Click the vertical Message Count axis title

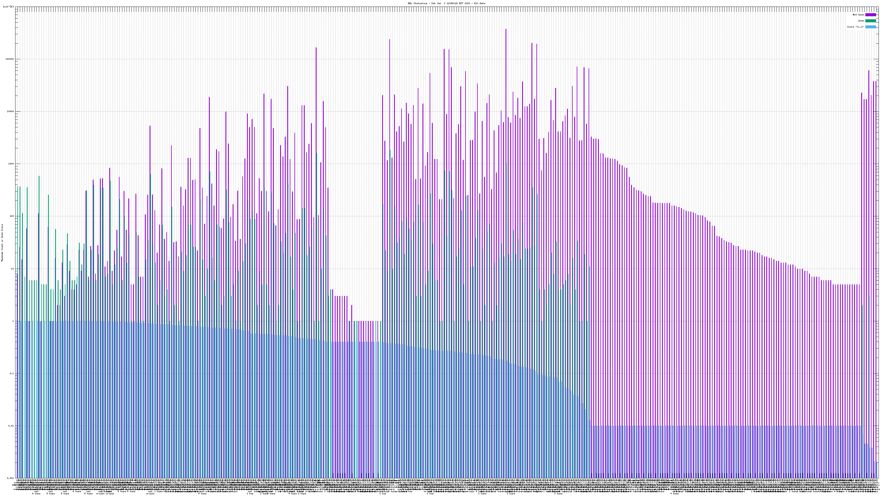[x=2, y=242]
